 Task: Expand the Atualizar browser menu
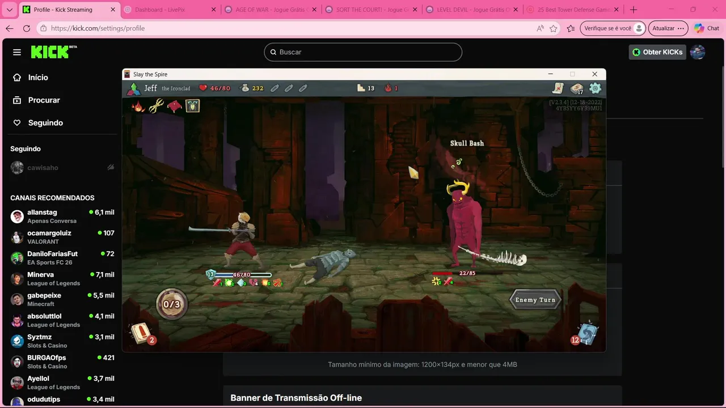coord(668,28)
